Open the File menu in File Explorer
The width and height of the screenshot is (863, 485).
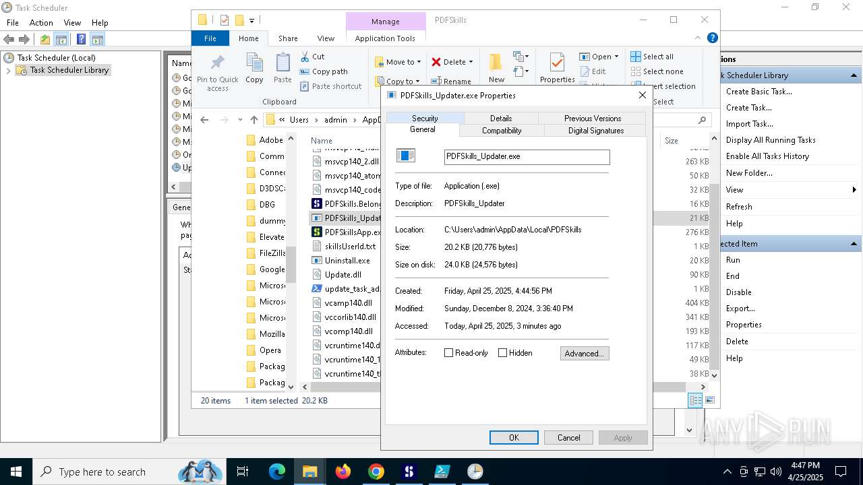coord(210,38)
